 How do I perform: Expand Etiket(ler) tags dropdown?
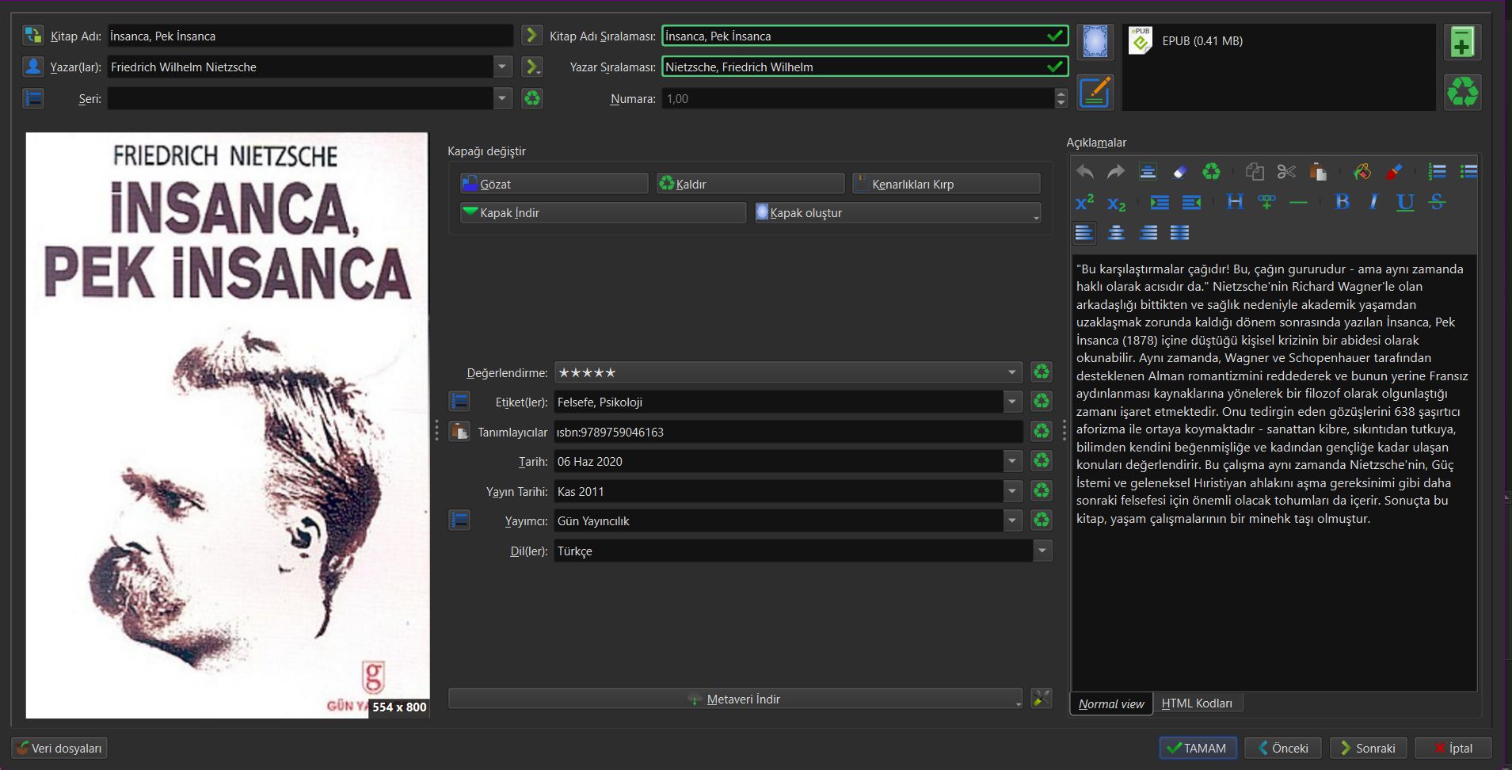(x=1011, y=402)
